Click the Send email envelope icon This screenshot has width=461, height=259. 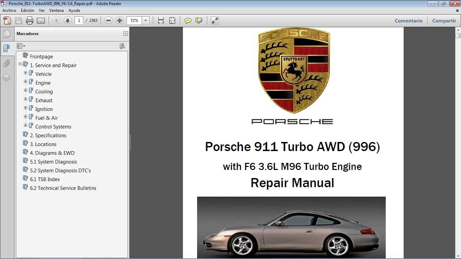[x=41, y=21]
